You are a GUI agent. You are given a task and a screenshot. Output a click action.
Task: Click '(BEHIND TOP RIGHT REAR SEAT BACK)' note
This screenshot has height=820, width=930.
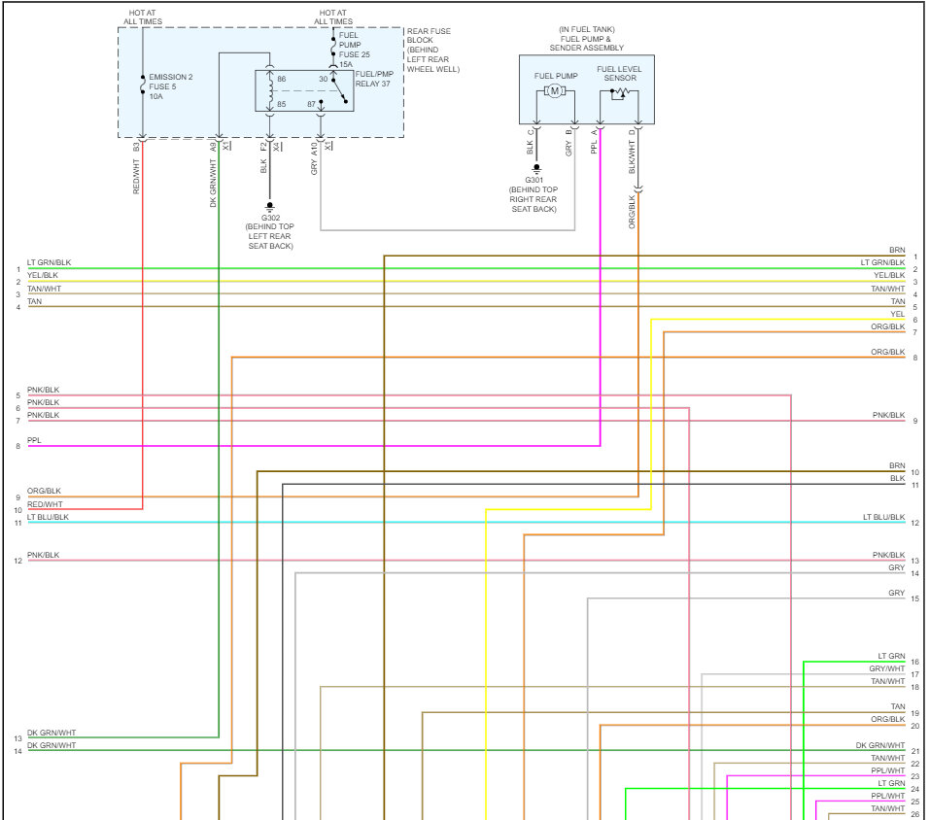click(534, 199)
